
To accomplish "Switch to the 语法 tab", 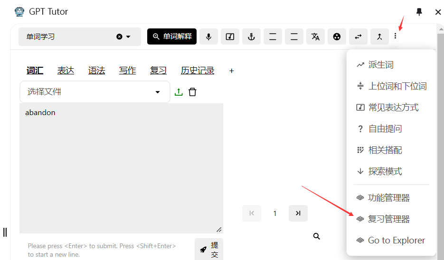I will coord(96,71).
